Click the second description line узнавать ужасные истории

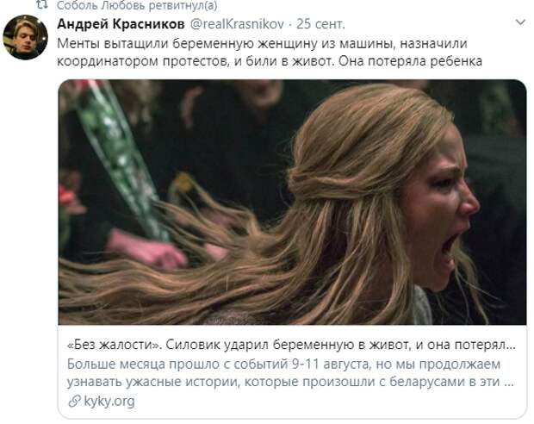[x=290, y=382]
